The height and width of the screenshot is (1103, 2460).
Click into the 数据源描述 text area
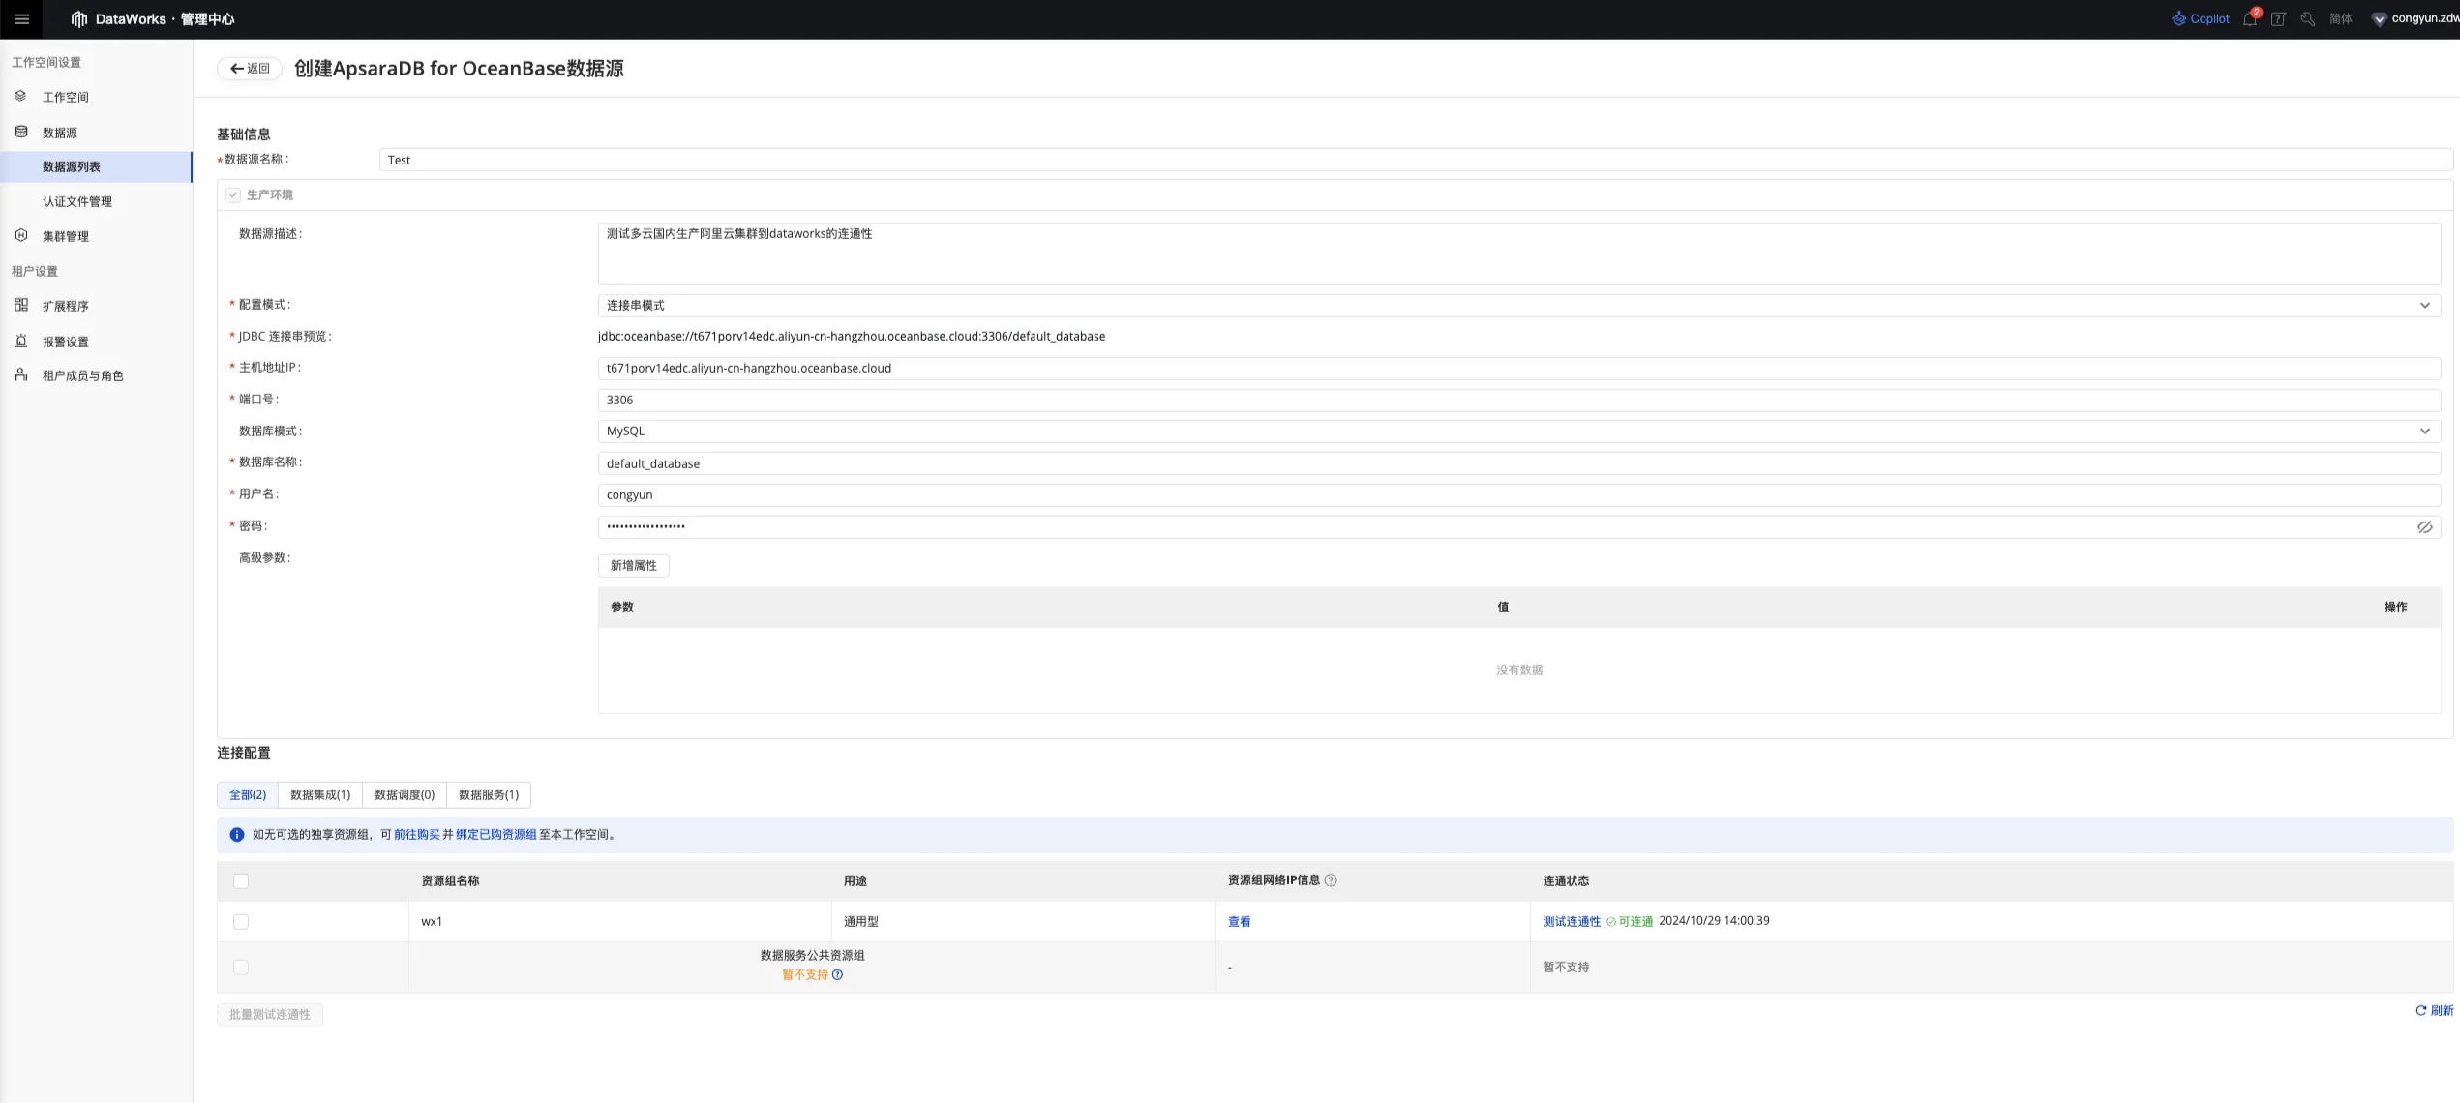pyautogui.click(x=1519, y=253)
